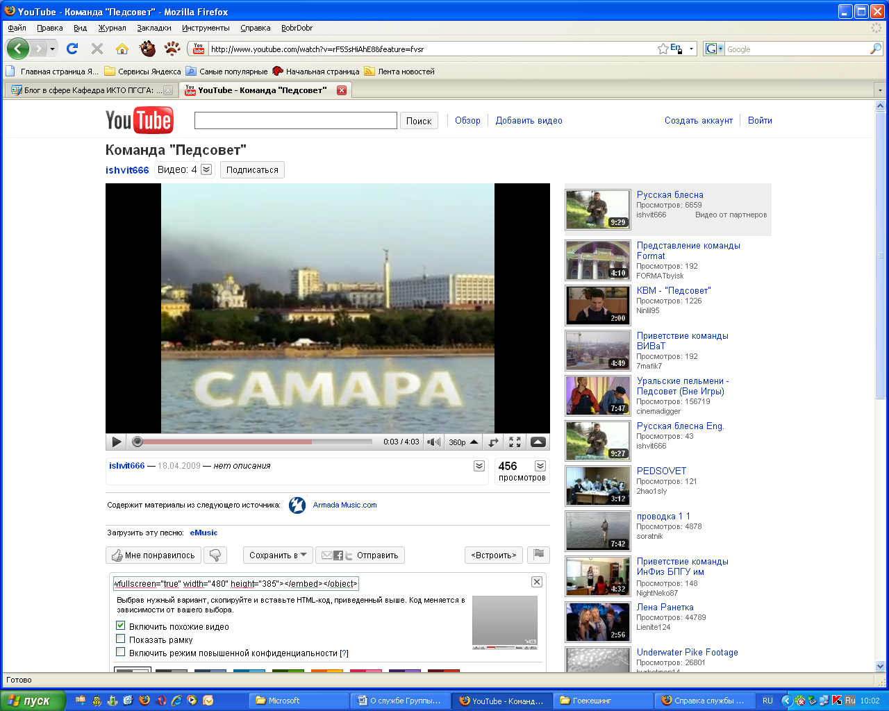Open the Microsoft folder in taskbar
Image resolution: width=889 pixels, height=711 pixels.
coord(299,701)
